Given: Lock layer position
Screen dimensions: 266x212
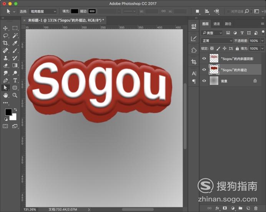Looking at the screenshot, I should click(224, 48).
